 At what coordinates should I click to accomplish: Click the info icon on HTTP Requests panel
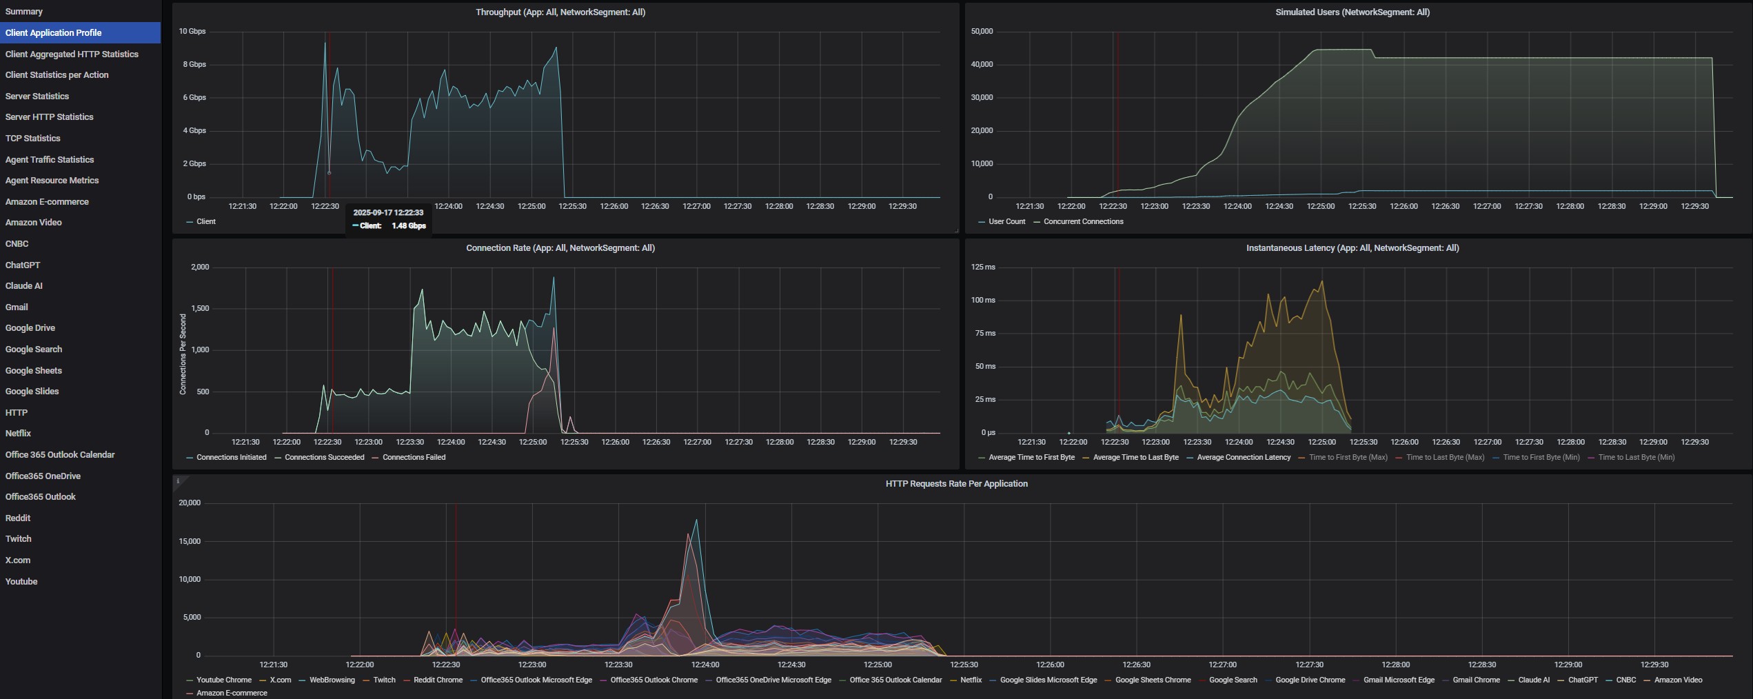(178, 480)
